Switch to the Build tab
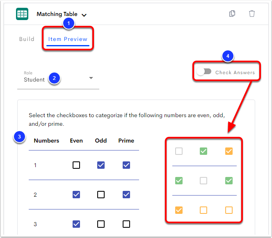 point(27,39)
